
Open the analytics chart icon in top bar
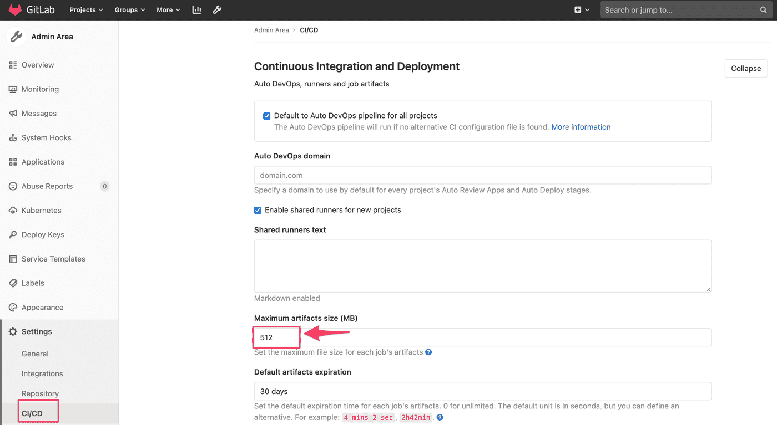196,9
